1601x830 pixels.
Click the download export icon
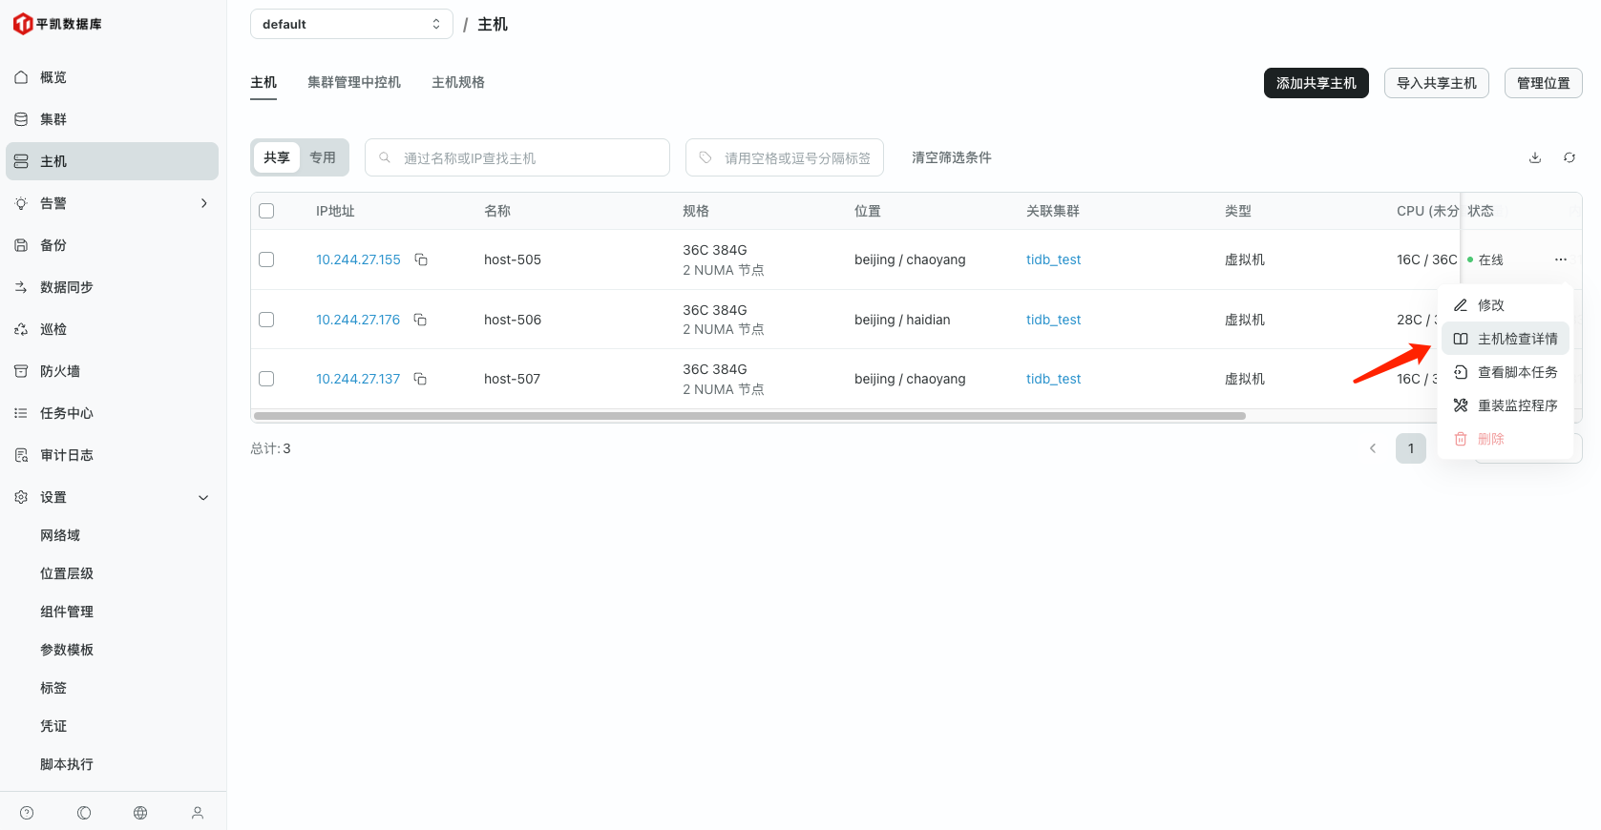(1535, 157)
